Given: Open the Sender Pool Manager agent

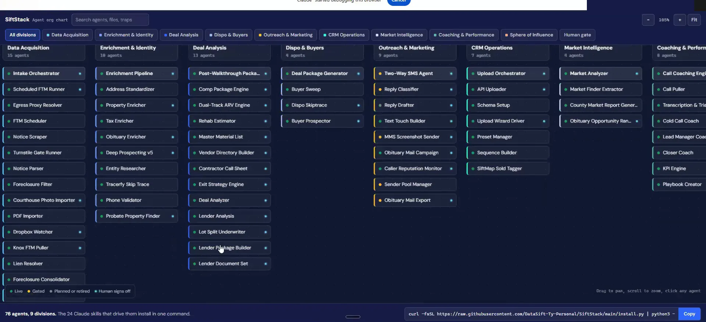Looking at the screenshot, I should [x=415, y=184].
